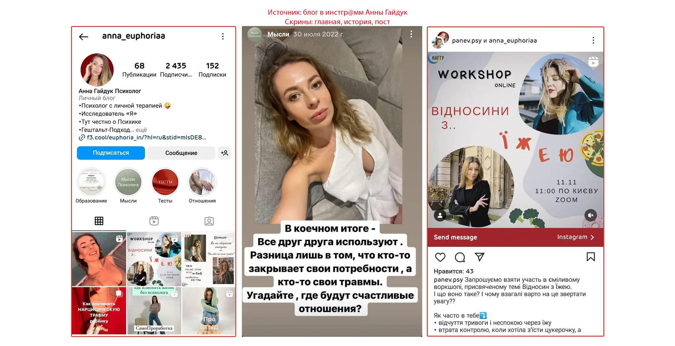Unmute the workshop video sound
Image resolution: width=675 pixels, height=346 pixels.
(591, 215)
